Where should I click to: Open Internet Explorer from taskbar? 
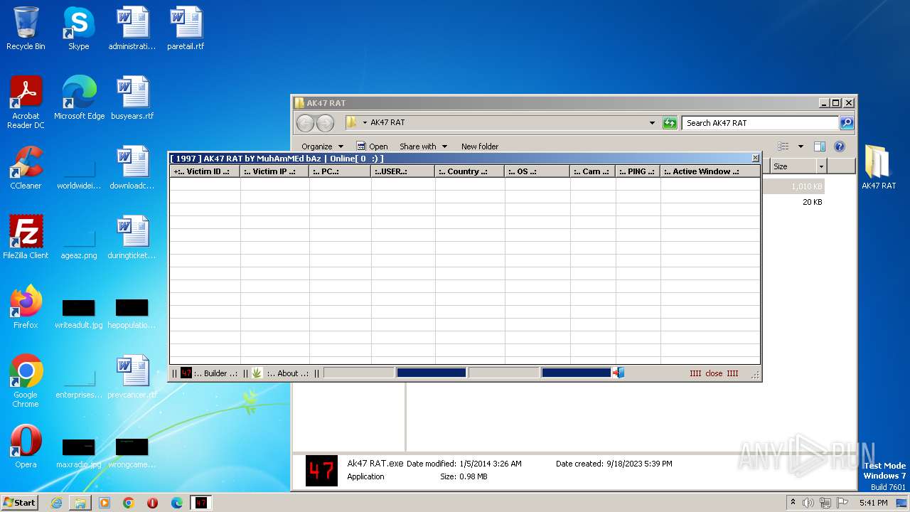tap(56, 503)
